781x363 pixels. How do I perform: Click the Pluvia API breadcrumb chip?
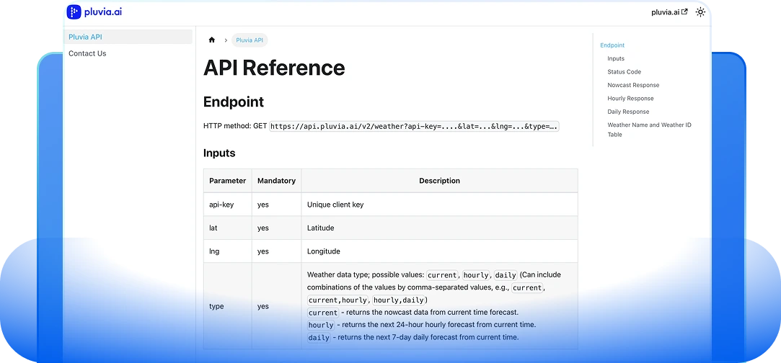click(250, 40)
